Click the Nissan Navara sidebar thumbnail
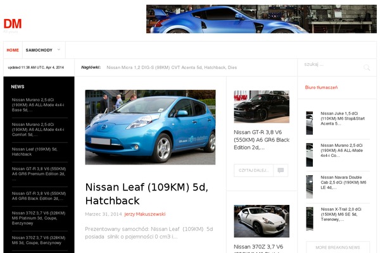380x253 pixels. point(310,187)
